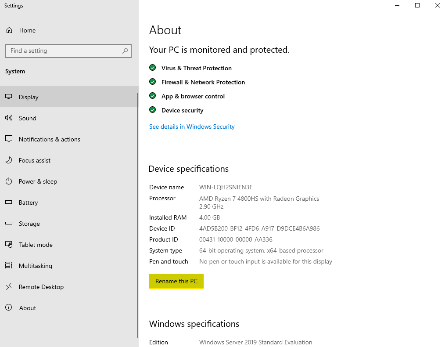This screenshot has width=445, height=347.
Task: Click the Battery icon
Action: 9,202
